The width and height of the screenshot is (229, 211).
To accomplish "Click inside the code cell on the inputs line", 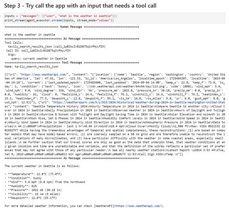I will click(61, 16).
